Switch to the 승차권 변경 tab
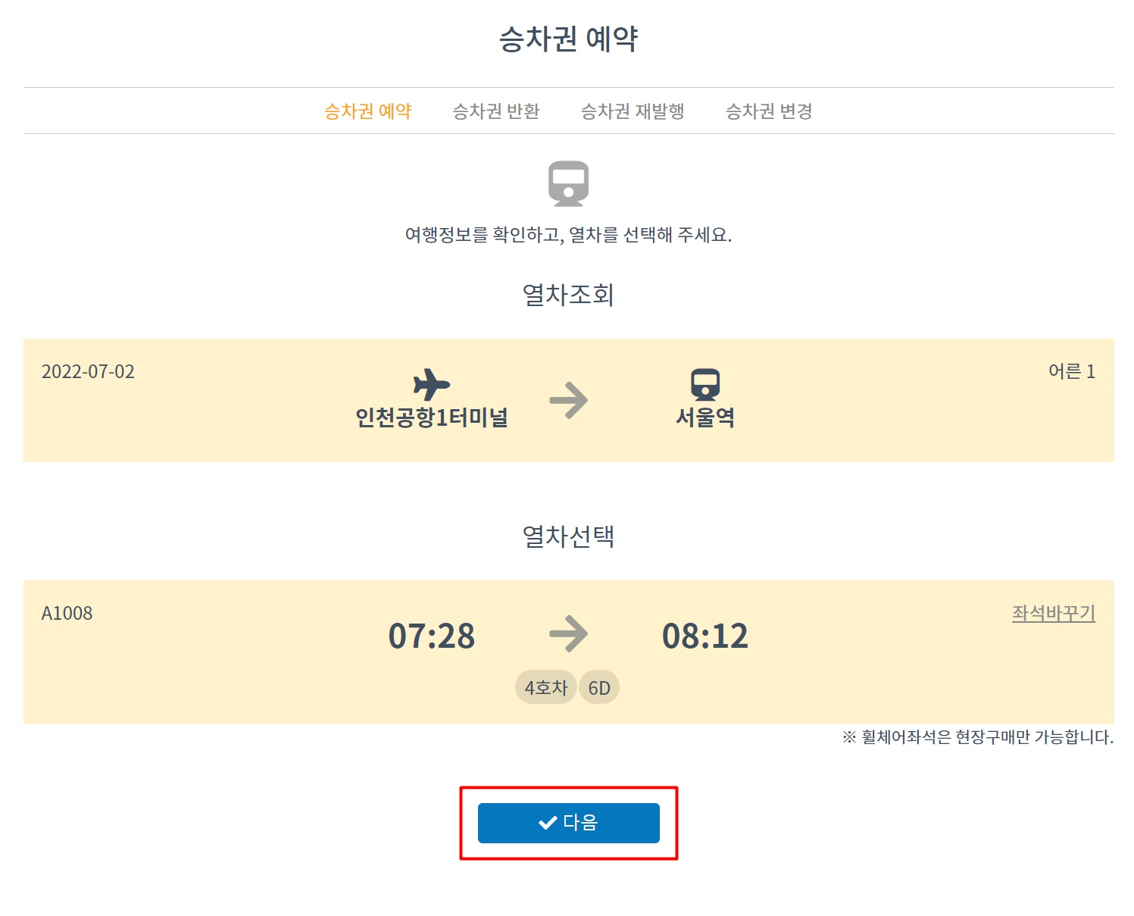This screenshot has width=1134, height=916. tap(770, 111)
